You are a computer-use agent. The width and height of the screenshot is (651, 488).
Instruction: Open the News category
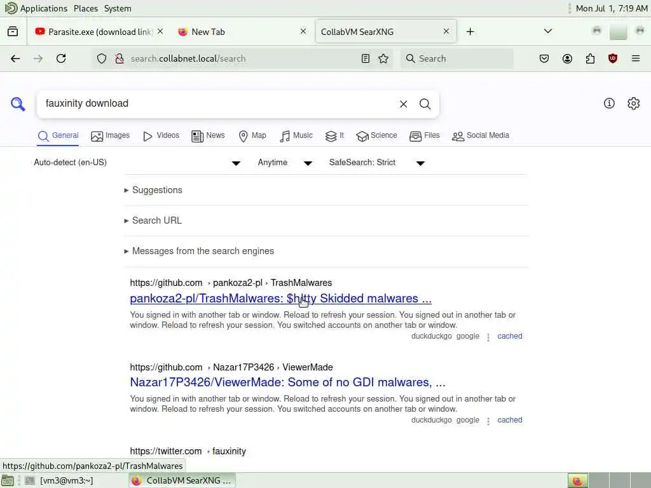click(208, 136)
